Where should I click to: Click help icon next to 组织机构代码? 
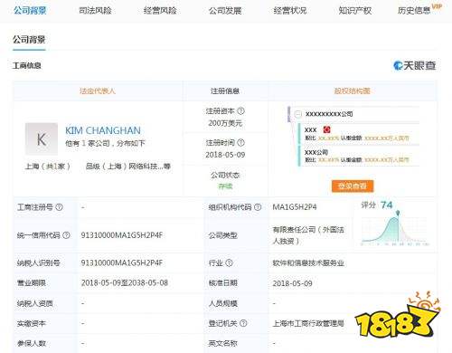pos(258,207)
